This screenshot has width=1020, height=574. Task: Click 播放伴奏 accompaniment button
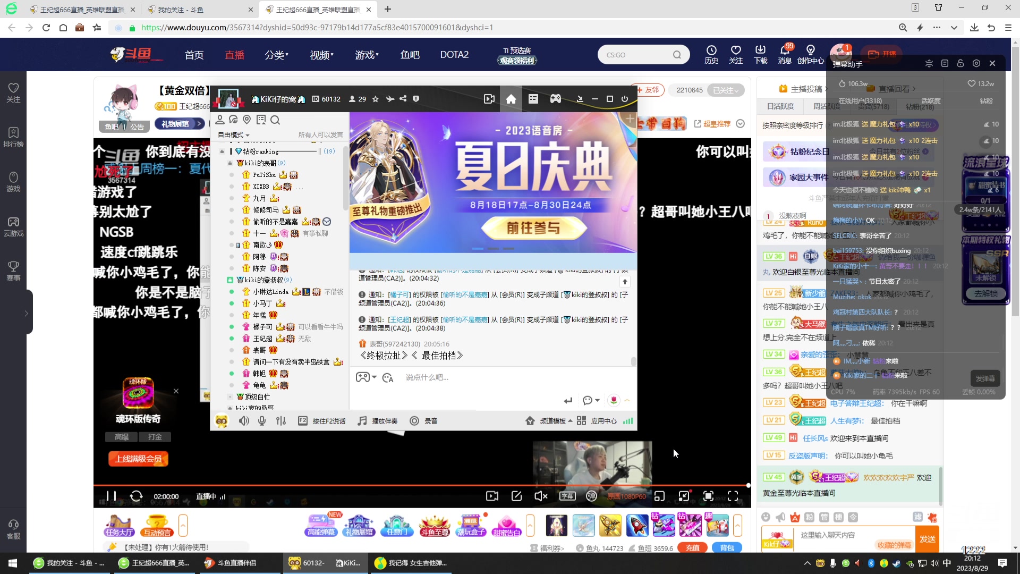[x=378, y=421]
